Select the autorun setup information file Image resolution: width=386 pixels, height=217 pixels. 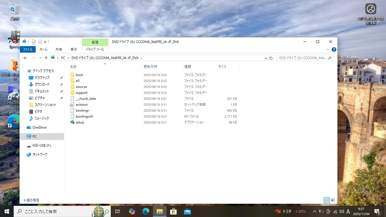pyautogui.click(x=81, y=104)
